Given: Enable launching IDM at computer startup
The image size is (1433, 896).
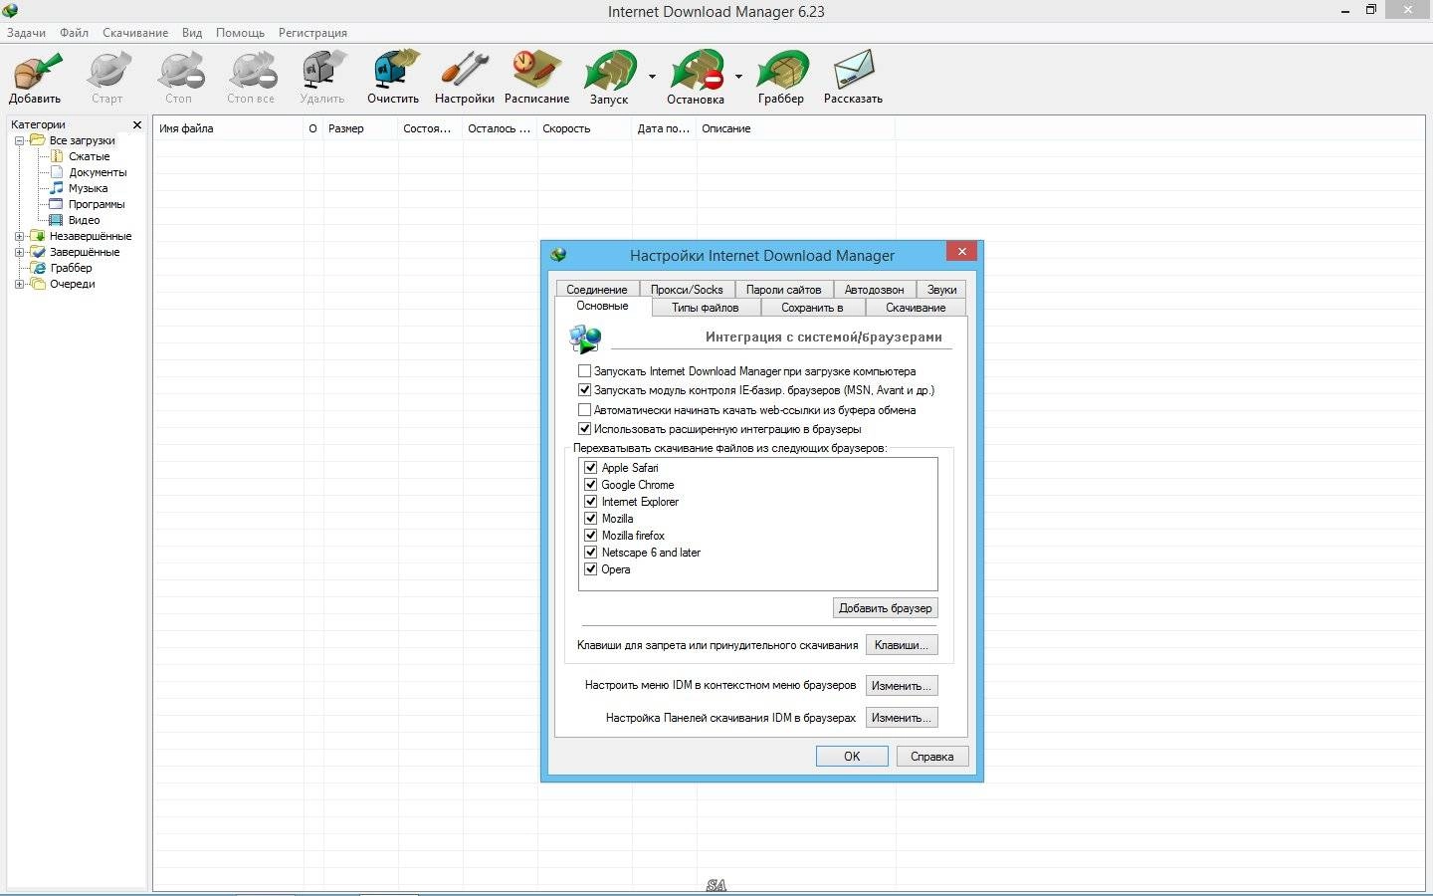Looking at the screenshot, I should 585,371.
